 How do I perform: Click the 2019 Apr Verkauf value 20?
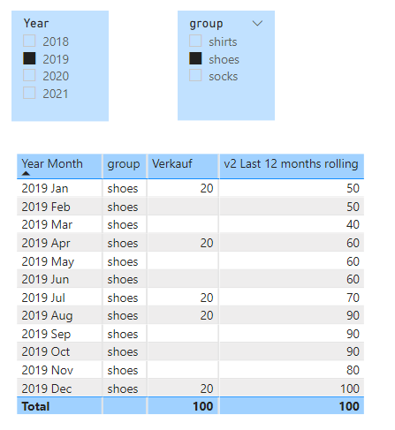pos(207,243)
